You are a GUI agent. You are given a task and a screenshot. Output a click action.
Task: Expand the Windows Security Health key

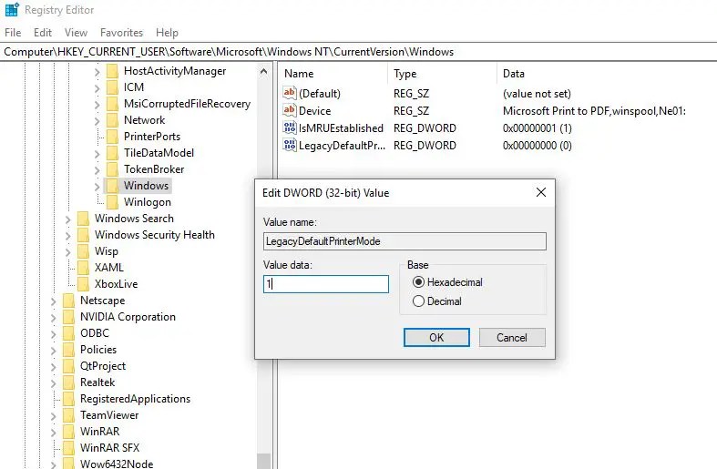coord(67,236)
